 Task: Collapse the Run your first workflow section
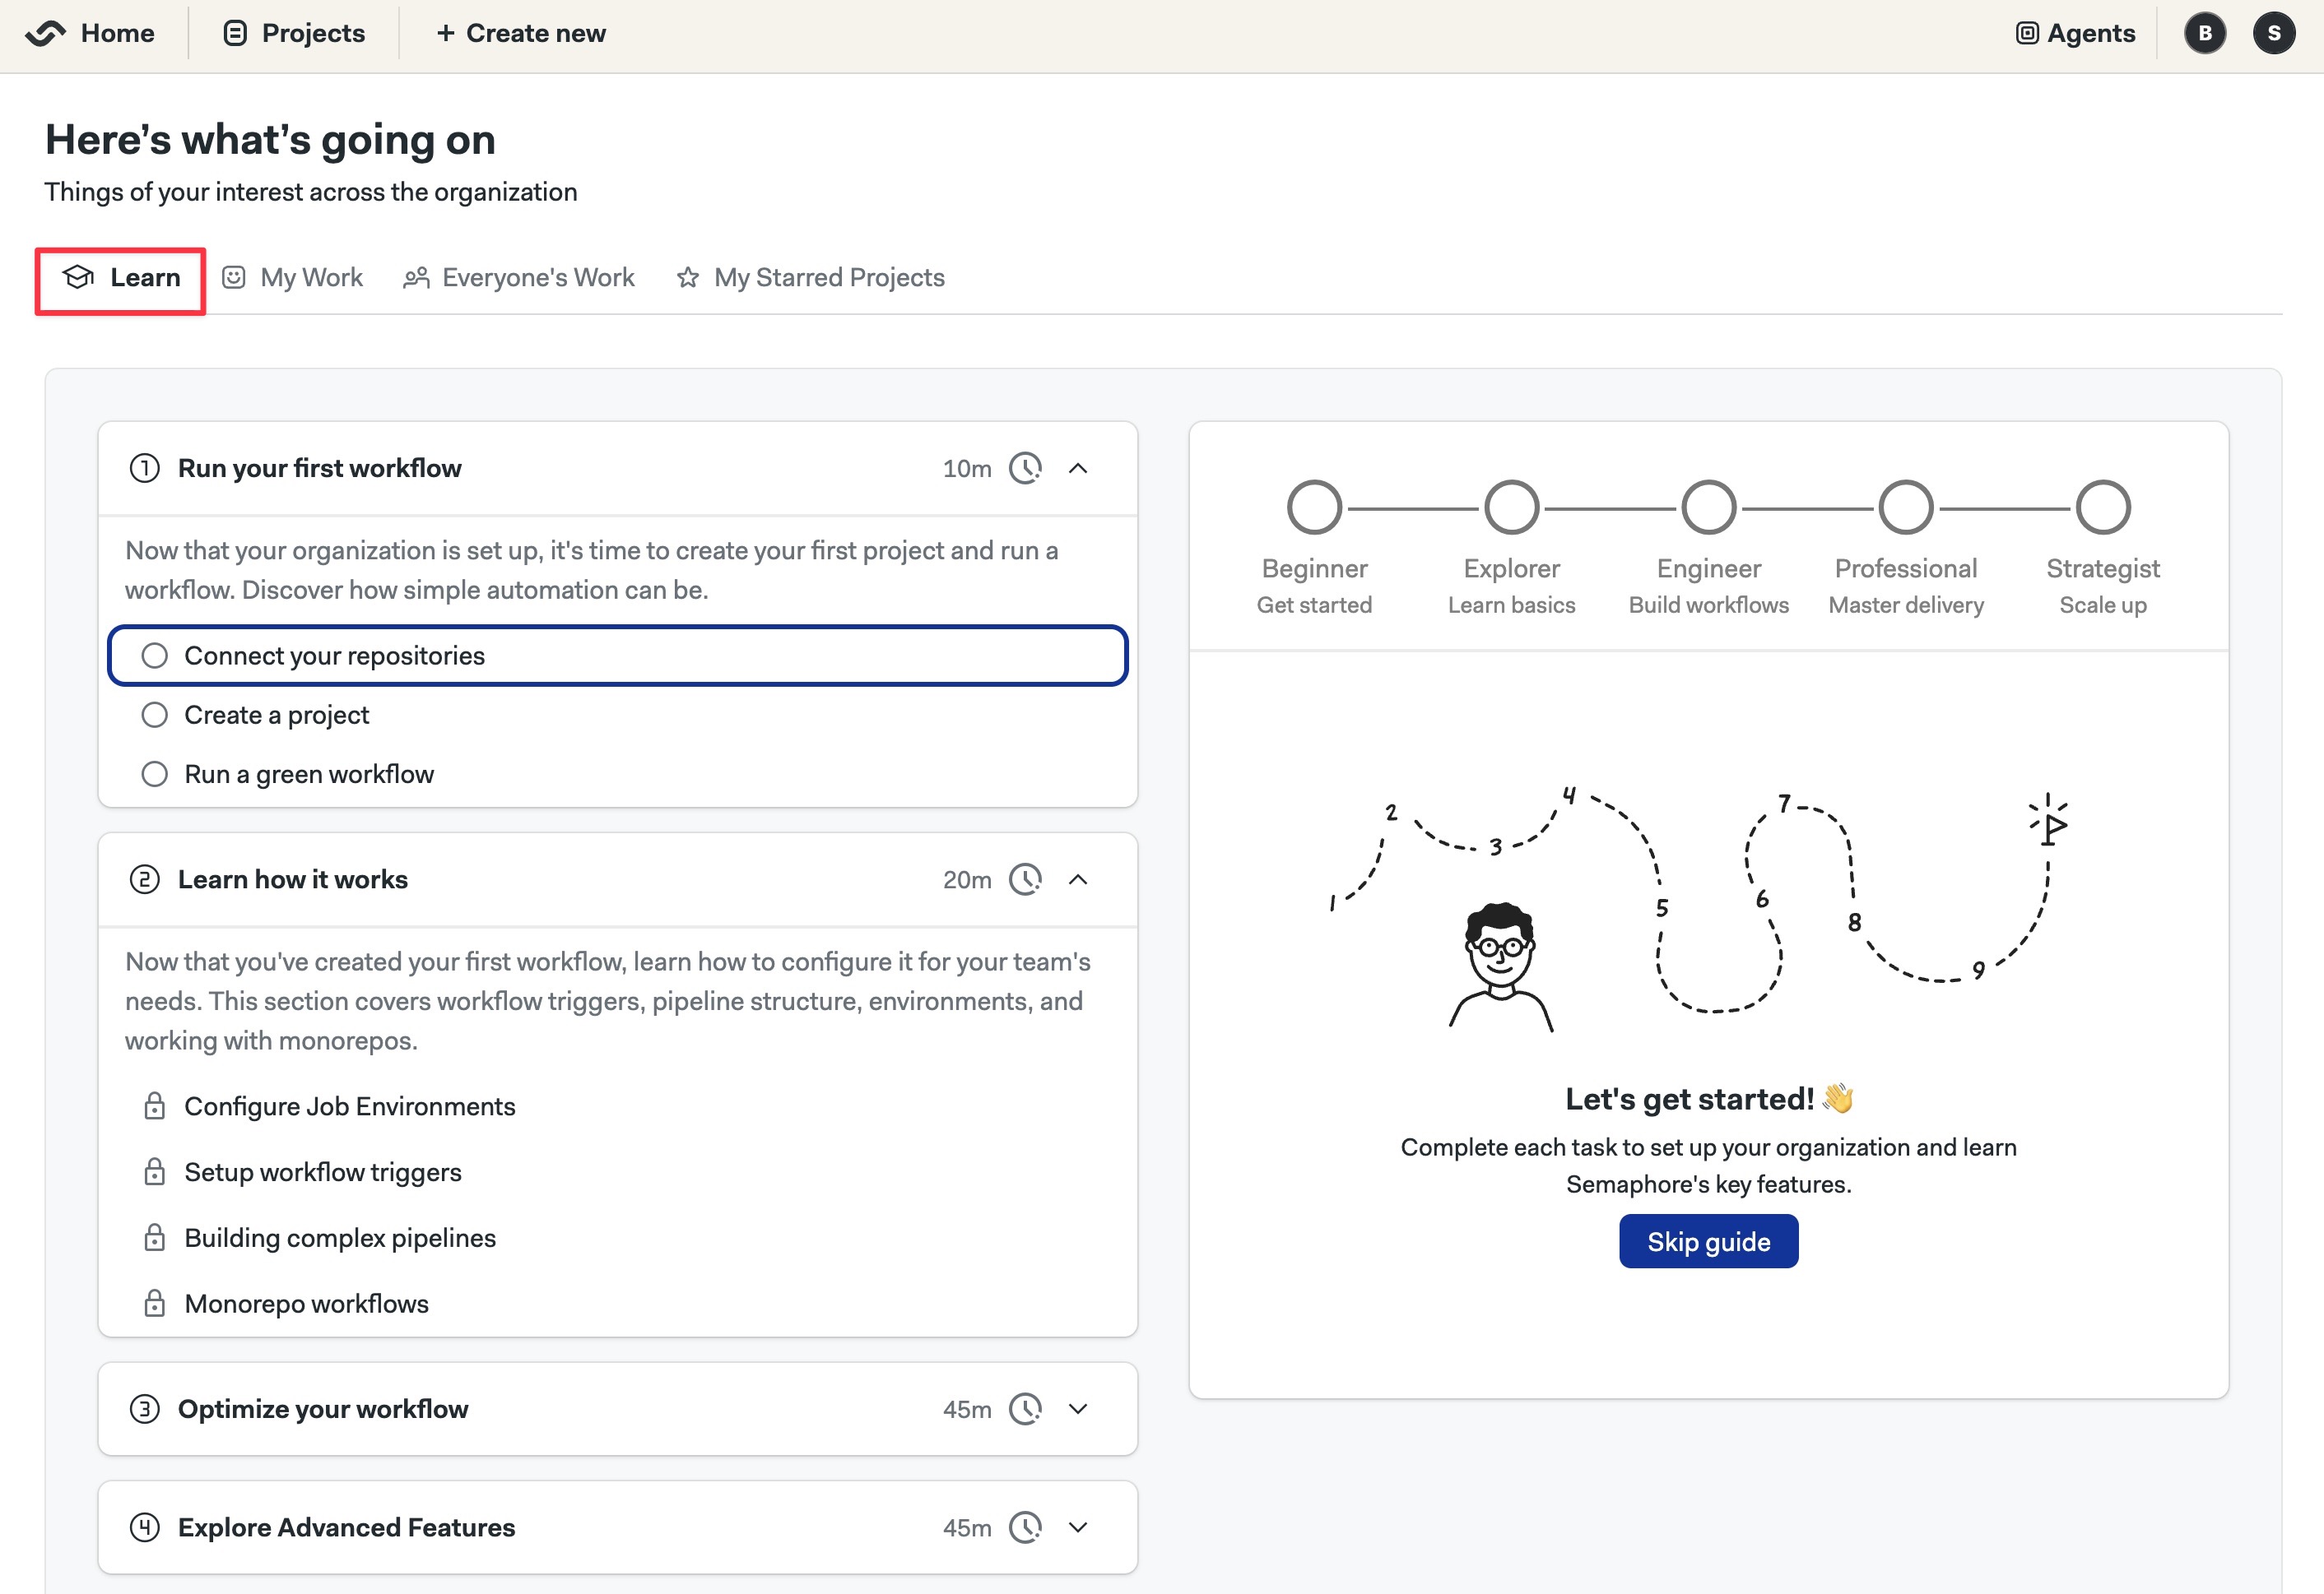coord(1079,468)
